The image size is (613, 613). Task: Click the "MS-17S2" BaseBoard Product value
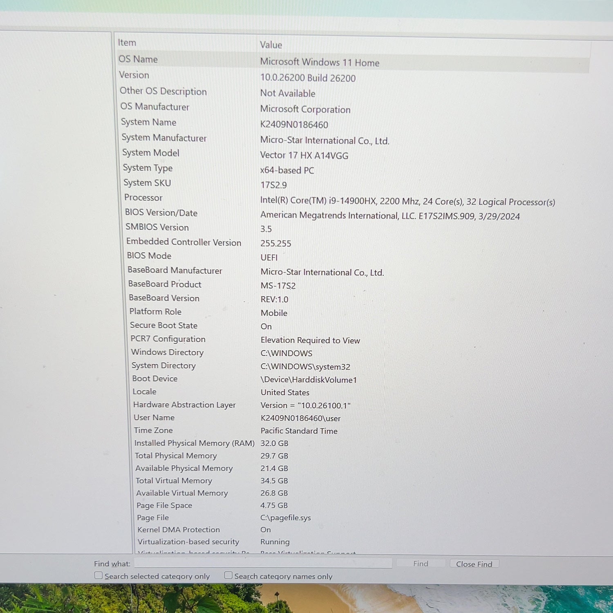[x=278, y=286]
